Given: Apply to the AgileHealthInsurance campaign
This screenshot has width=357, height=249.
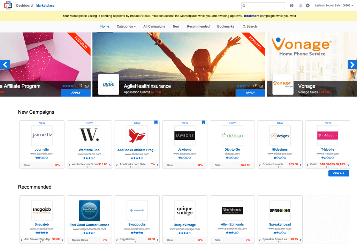Looking at the screenshot, I should click(250, 93).
